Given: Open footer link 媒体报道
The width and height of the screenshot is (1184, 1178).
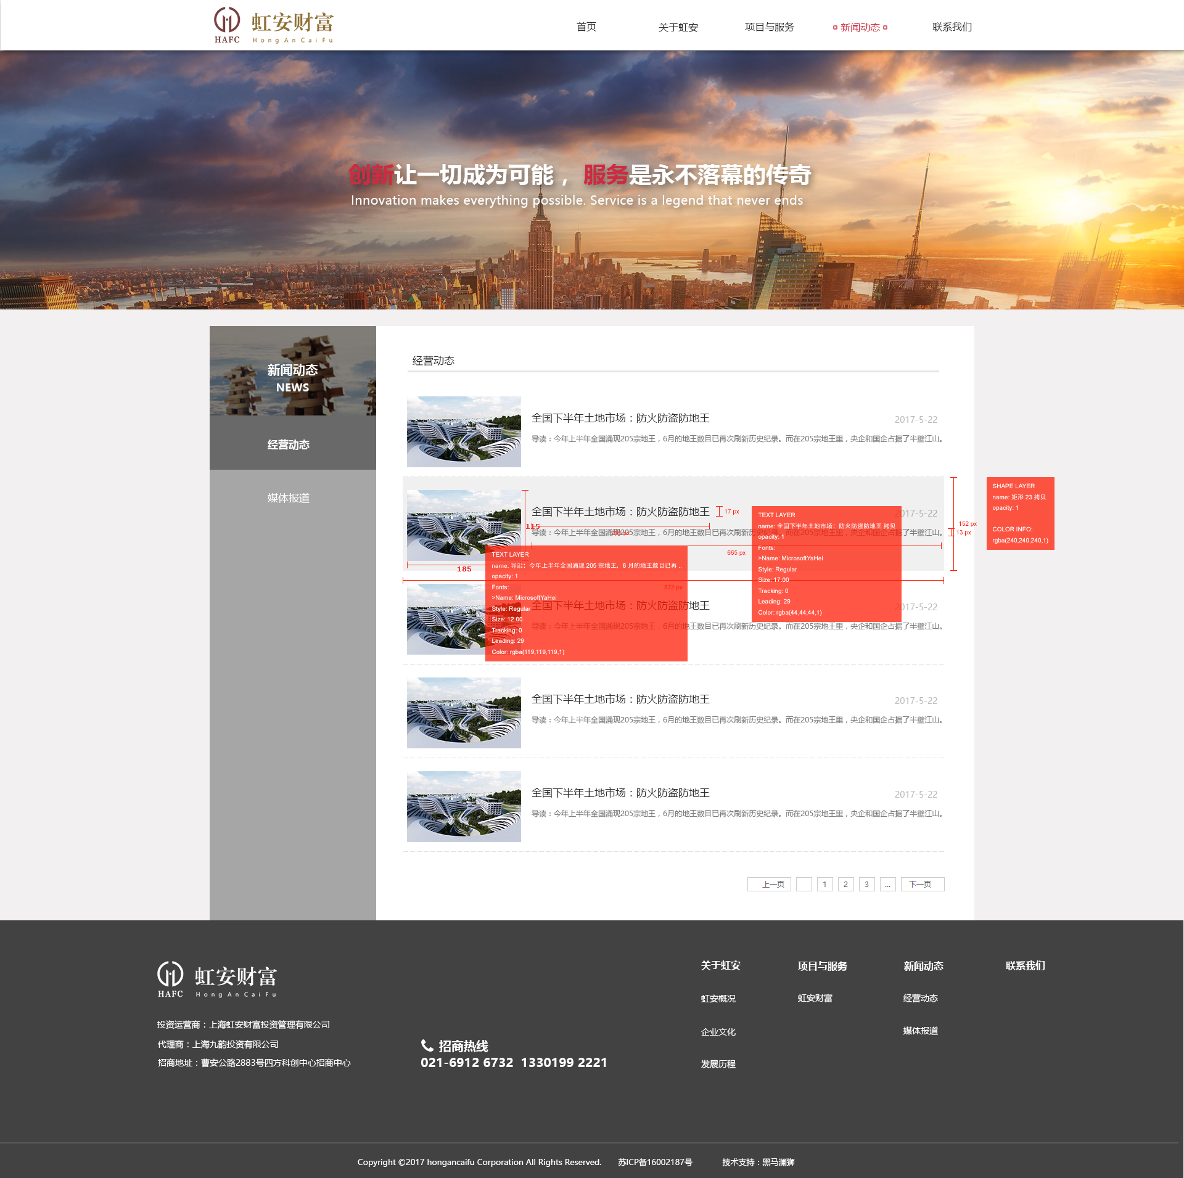Looking at the screenshot, I should pos(920,1031).
